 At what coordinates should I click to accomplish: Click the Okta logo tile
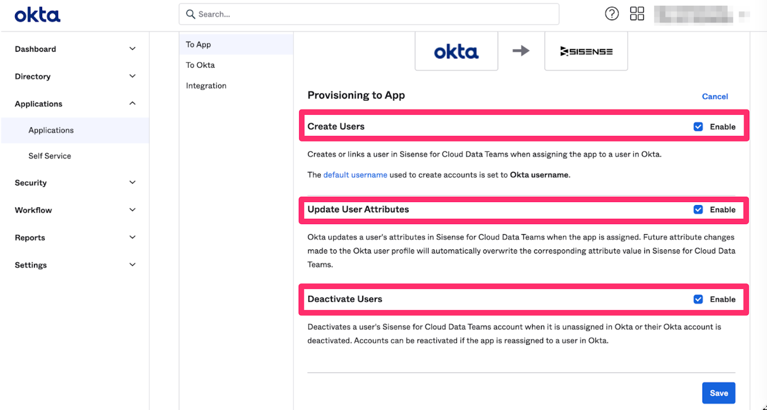456,51
